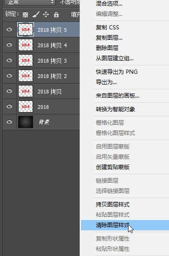Viewport: 169px width, 256px height.
Task: Select the 2018 layer thumbnail
Action: (26, 107)
